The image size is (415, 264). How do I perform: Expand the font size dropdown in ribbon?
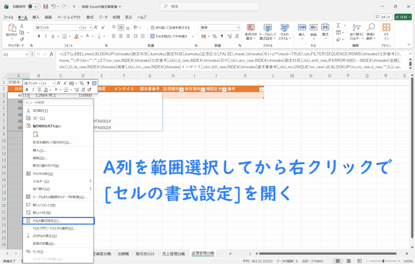point(90,28)
